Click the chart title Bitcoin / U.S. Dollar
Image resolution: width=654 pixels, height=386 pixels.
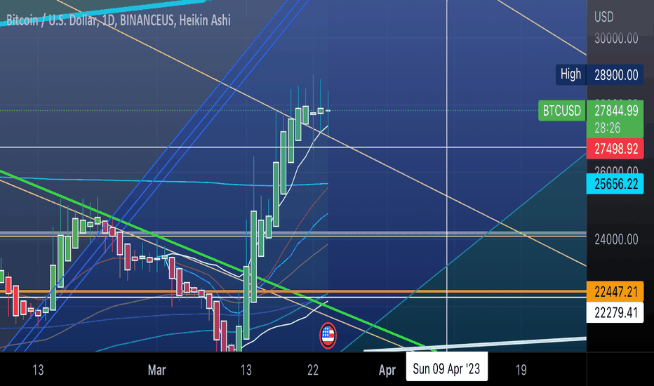tap(119, 20)
